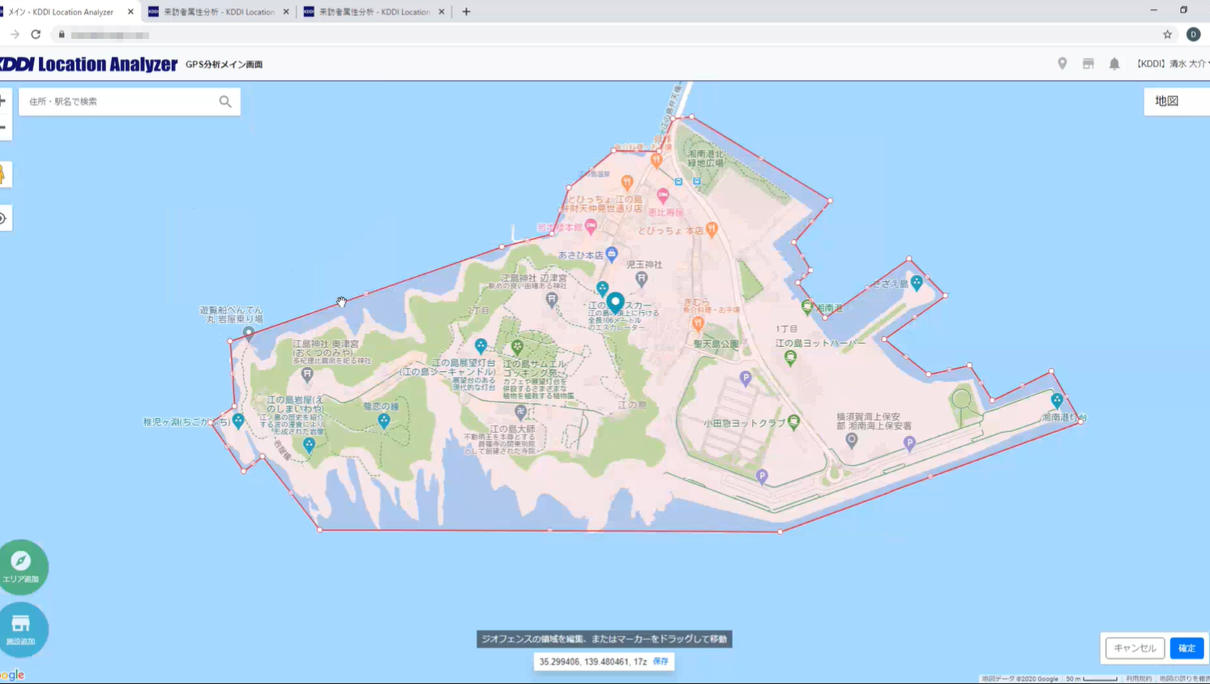Switch to the first 来訪者属性分析 browser tab
The width and height of the screenshot is (1210, 684).
[219, 12]
